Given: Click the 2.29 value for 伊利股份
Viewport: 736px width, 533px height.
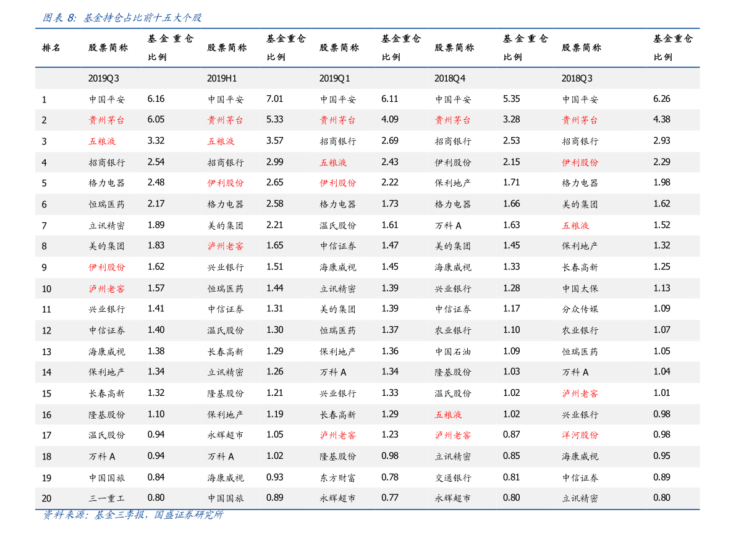Looking at the screenshot, I should [x=661, y=162].
